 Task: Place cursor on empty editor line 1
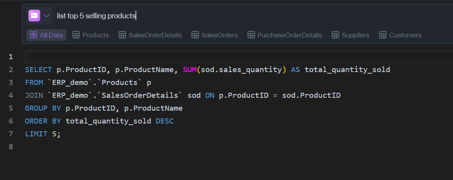[239, 57]
